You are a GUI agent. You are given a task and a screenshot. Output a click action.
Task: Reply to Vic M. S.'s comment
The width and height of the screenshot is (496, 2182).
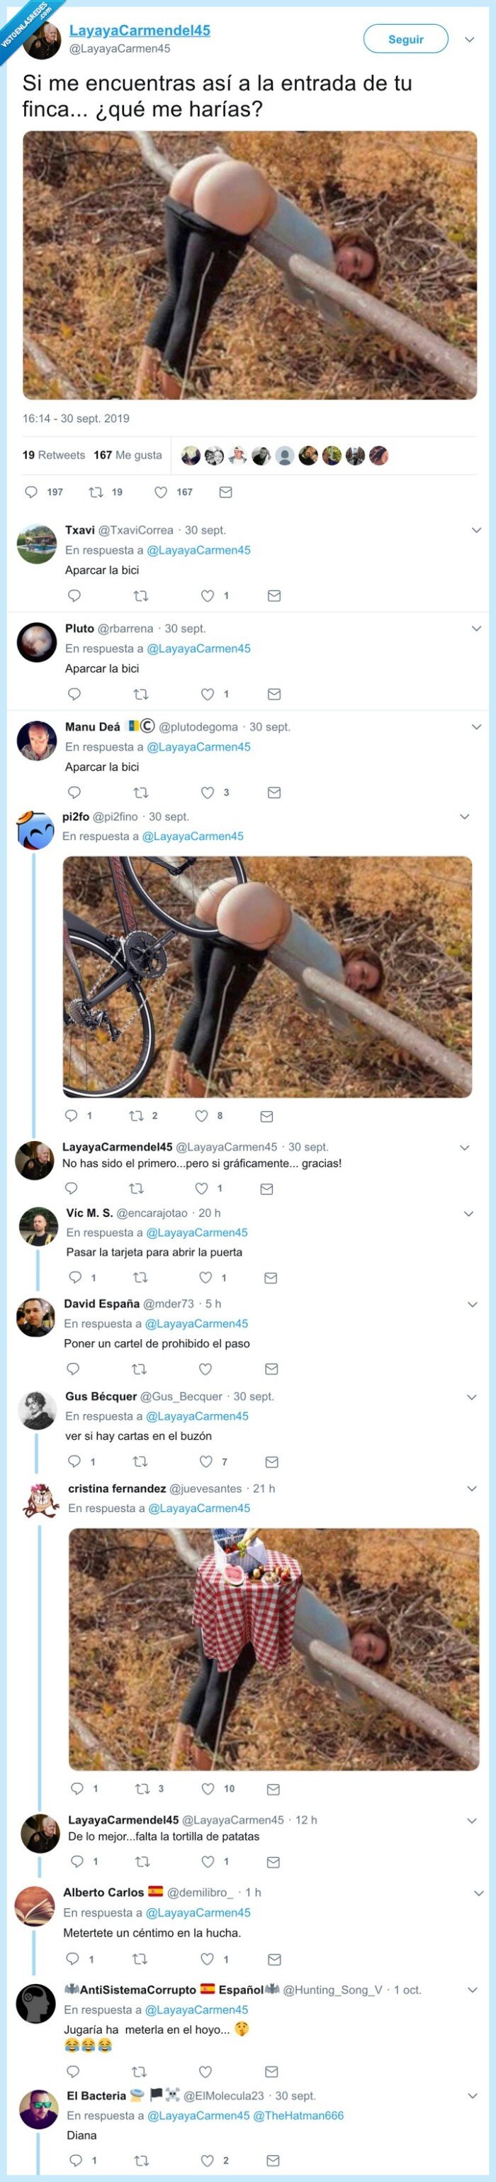click(x=75, y=1277)
